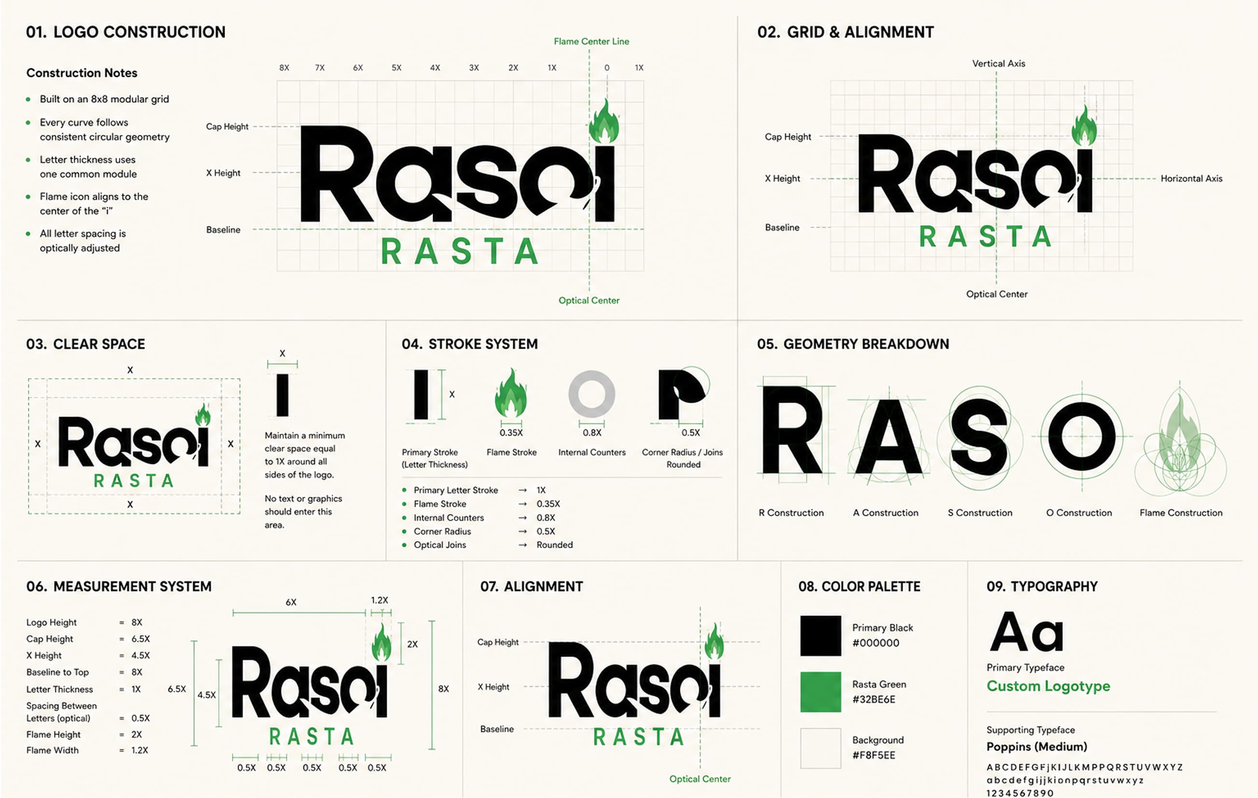Viewport: 1258px width, 798px height.
Task: Select the gray Internal Counters ring
Action: point(592,394)
